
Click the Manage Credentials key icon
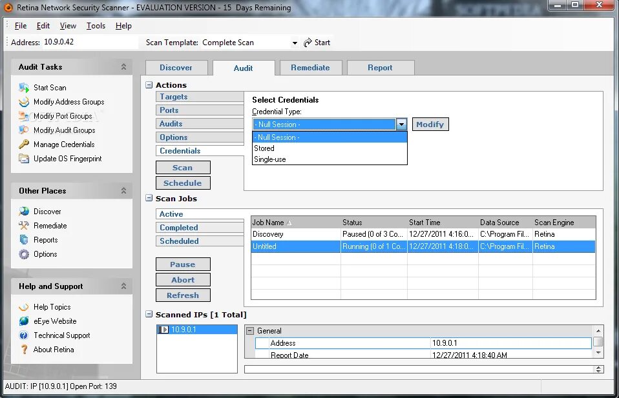(x=24, y=144)
